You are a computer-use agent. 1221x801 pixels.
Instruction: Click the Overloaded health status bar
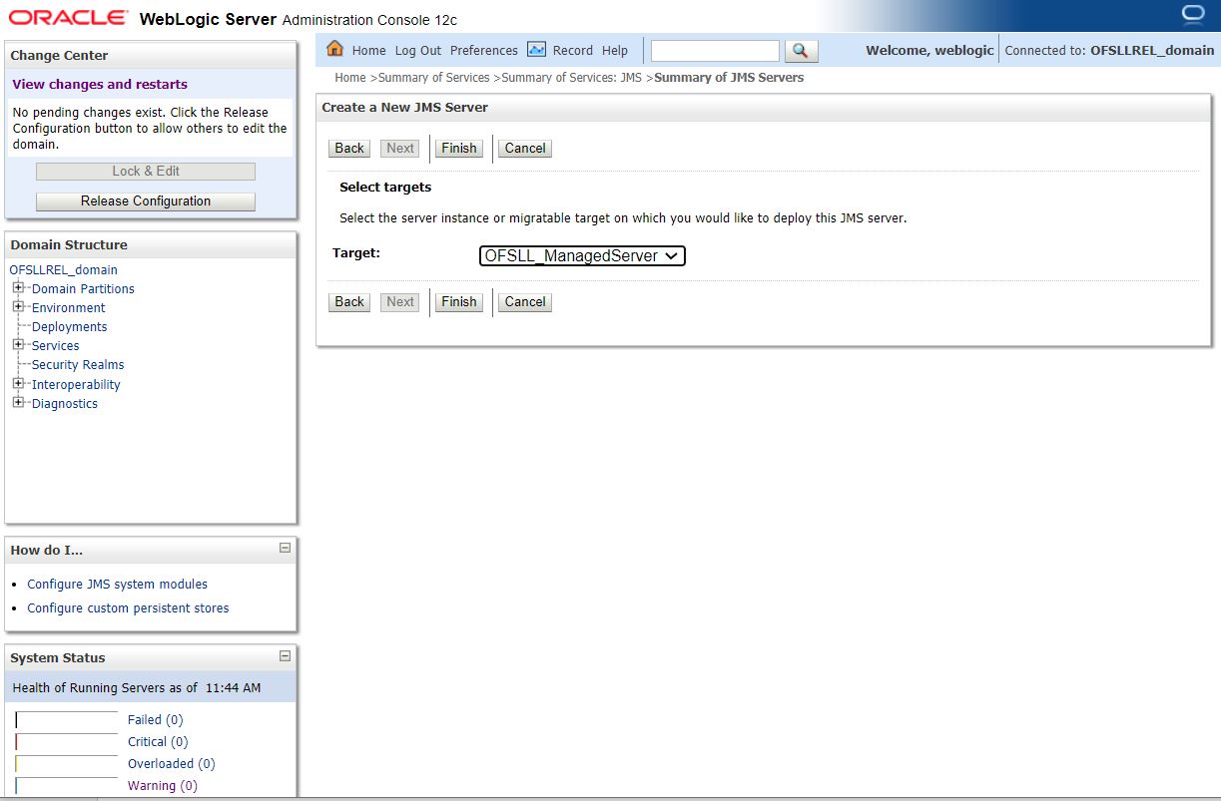click(x=67, y=763)
